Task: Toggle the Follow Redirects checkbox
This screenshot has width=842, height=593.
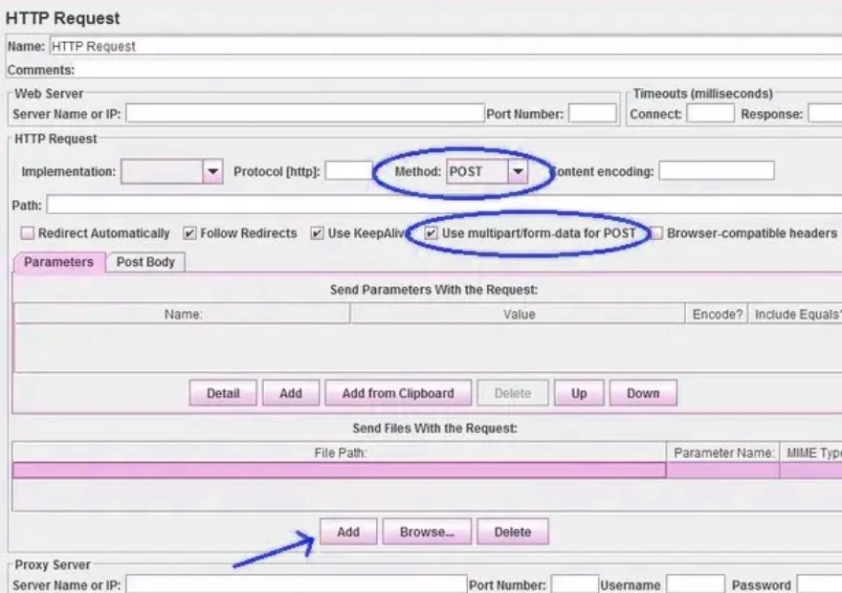Action: coord(189,233)
